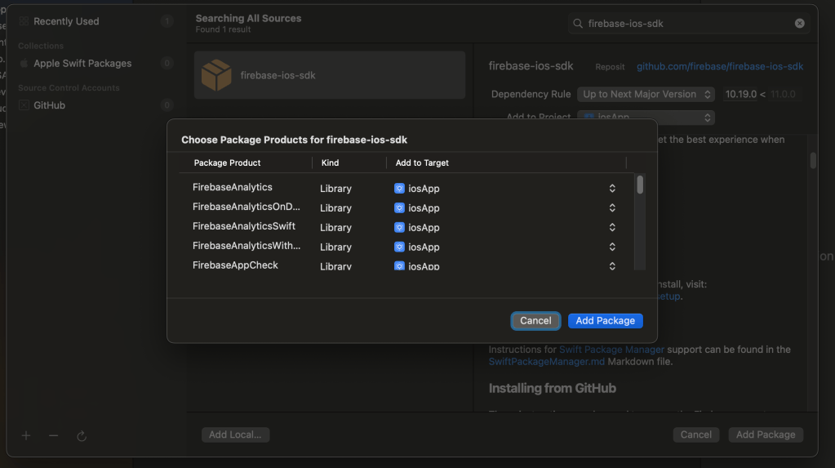Open target dropdown for FirebaseAnalyticsSwift row
Screen dimensions: 835x468
tap(612, 228)
